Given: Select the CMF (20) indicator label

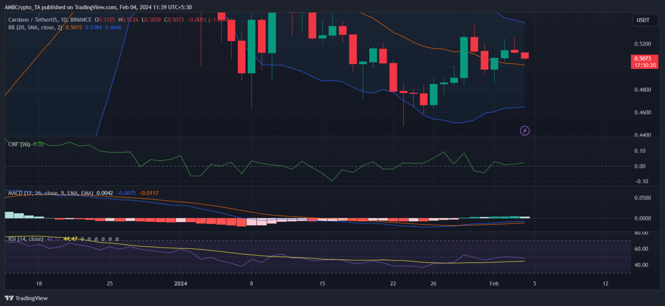Looking at the screenshot, I should [19, 145].
